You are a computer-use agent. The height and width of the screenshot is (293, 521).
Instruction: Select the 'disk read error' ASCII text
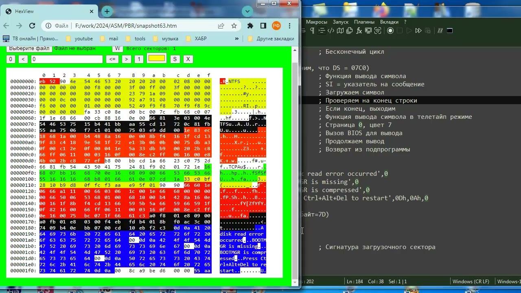pos(242,234)
